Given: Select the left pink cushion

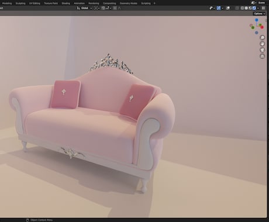Looking at the screenshot, I should click(65, 94).
